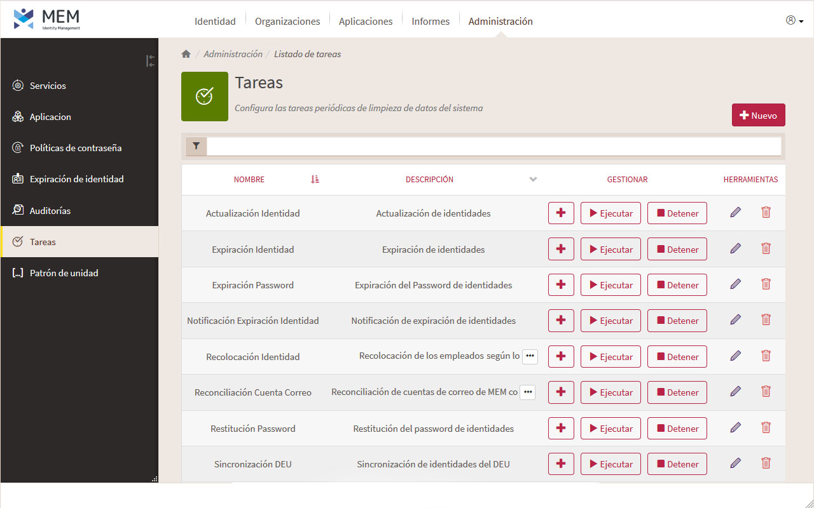This screenshot has height=508, width=814.
Task: Toggle sorting with the icon next to NOMBRE
Action: point(314,179)
